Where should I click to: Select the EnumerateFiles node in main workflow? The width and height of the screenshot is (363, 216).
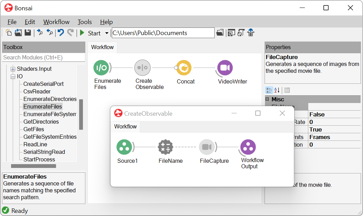[x=102, y=68]
